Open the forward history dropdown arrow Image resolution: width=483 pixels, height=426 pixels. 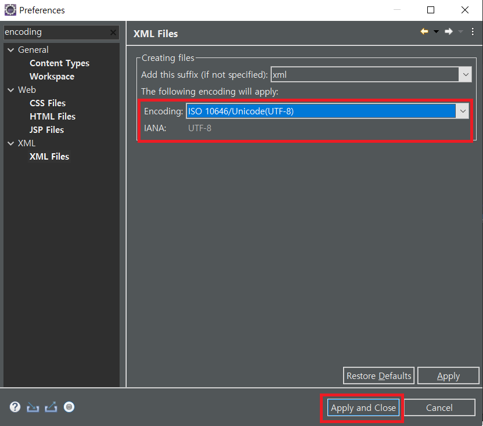pyautogui.click(x=460, y=31)
